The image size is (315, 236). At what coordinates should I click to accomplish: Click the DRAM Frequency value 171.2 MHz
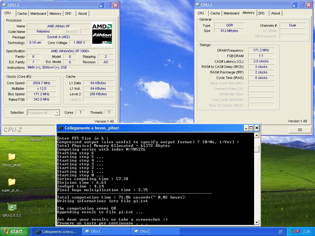tap(261, 50)
